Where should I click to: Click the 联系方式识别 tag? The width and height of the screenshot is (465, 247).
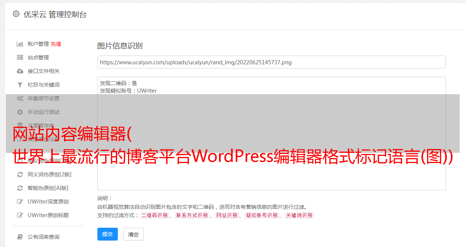click(x=192, y=215)
